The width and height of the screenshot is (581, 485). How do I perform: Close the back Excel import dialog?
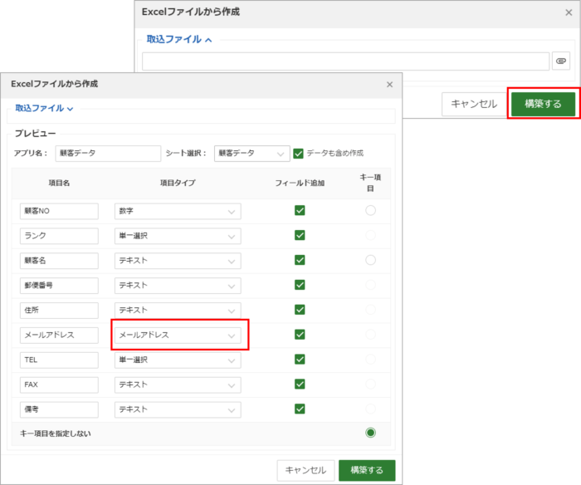click(569, 12)
